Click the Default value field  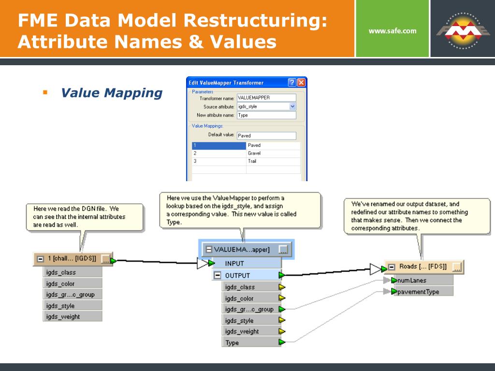(266, 136)
